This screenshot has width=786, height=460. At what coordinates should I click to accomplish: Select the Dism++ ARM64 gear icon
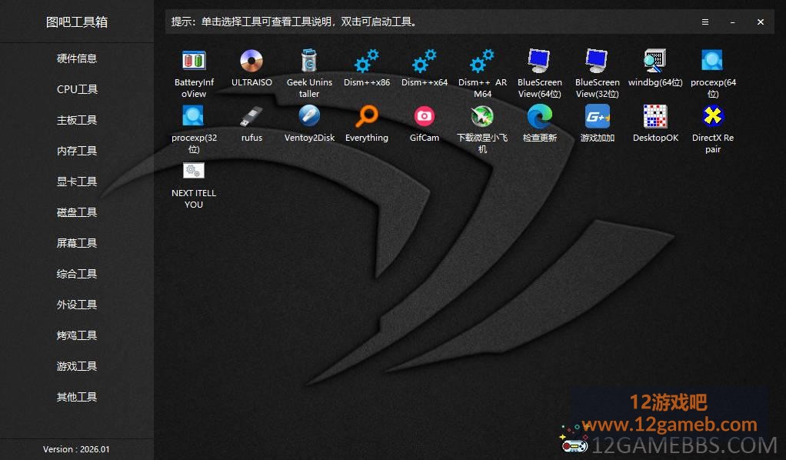pyautogui.click(x=481, y=61)
